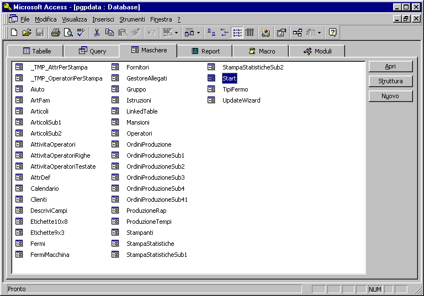Screen dimensions: 424x296
Task: Select the Etichette10x8 form
Action: (x=49, y=222)
